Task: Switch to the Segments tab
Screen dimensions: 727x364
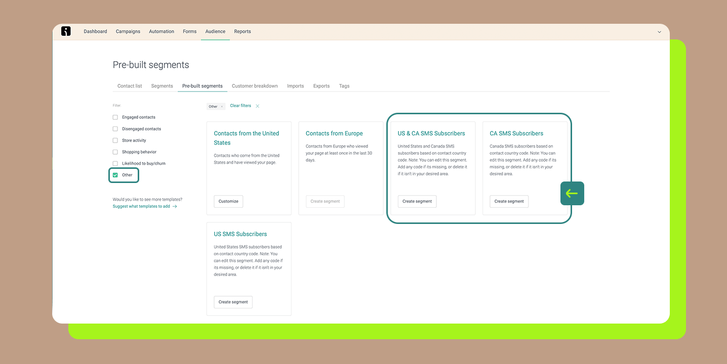Action: click(x=162, y=86)
